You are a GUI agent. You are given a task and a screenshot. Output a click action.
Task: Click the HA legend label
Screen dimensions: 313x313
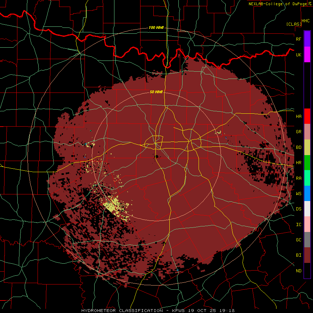point(299,116)
